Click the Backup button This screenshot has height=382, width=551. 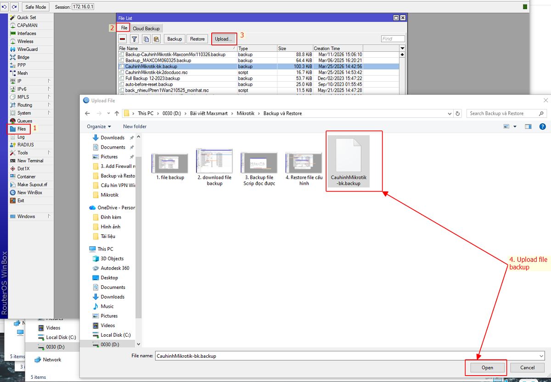pos(174,39)
